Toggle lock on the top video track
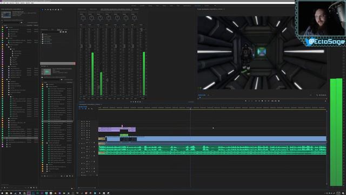Screen dimensions: 346x195 point(82,121)
